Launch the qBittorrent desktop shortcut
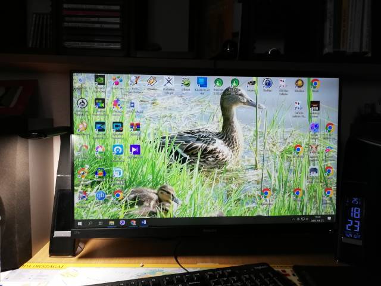 point(101,195)
